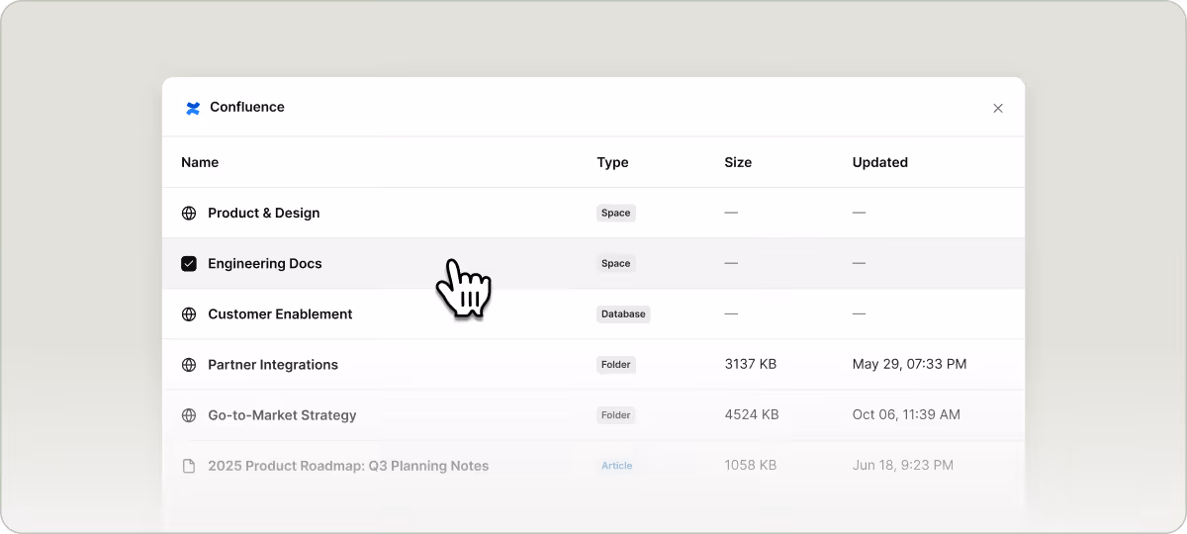Screen dimensions: 1187x534
Task: Sort by the Name column header
Action: 200,162
